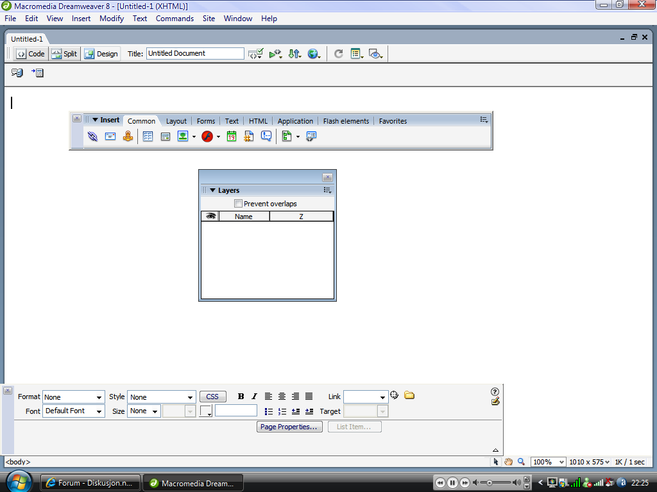The width and height of the screenshot is (657, 492).
Task: Click the Validate markup icon
Action: pyautogui.click(x=255, y=54)
